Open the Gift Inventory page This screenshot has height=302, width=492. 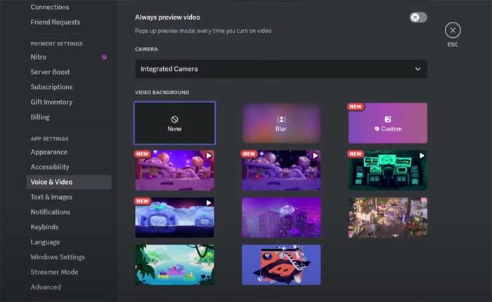click(x=51, y=102)
